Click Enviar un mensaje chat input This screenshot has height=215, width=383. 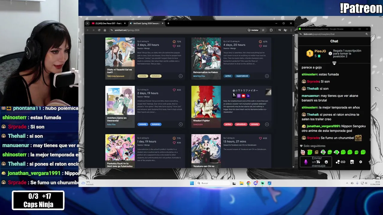coord(317,162)
